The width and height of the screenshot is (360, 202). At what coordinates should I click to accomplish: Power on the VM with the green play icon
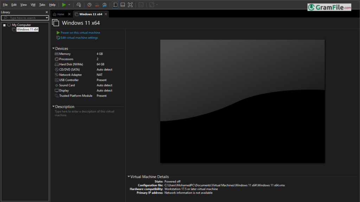(x=64, y=5)
